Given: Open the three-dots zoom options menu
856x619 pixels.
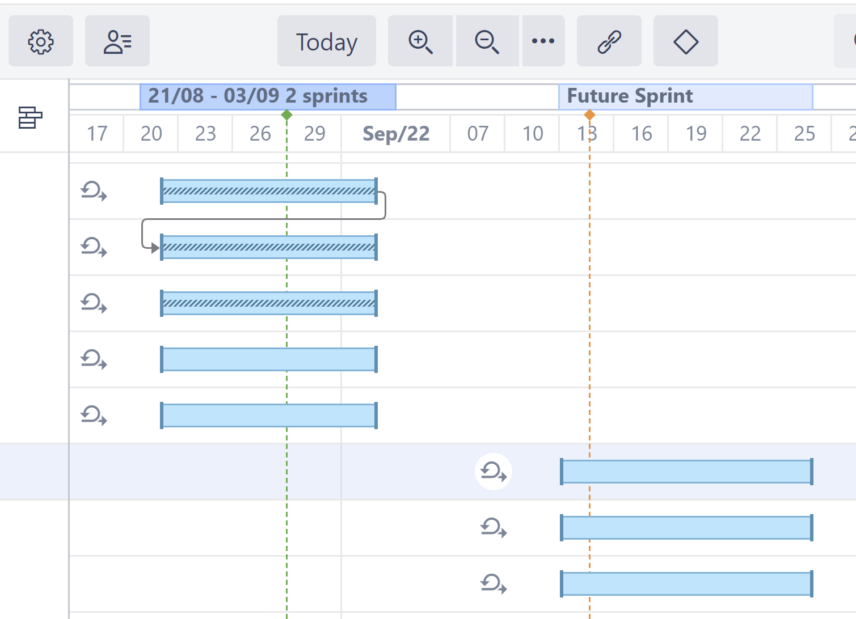Looking at the screenshot, I should [x=543, y=41].
